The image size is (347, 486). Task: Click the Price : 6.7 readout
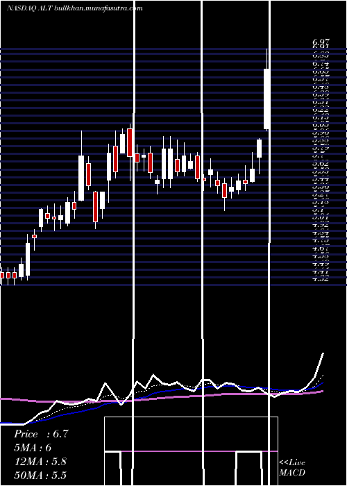tap(41, 434)
